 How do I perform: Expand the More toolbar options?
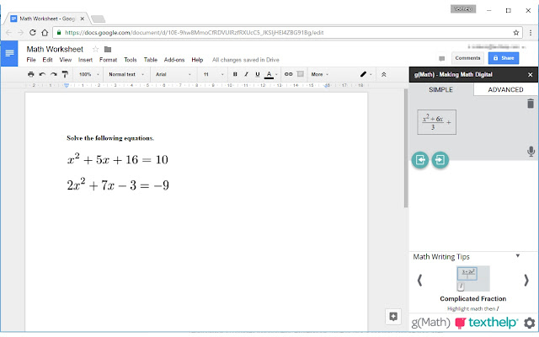(x=320, y=74)
